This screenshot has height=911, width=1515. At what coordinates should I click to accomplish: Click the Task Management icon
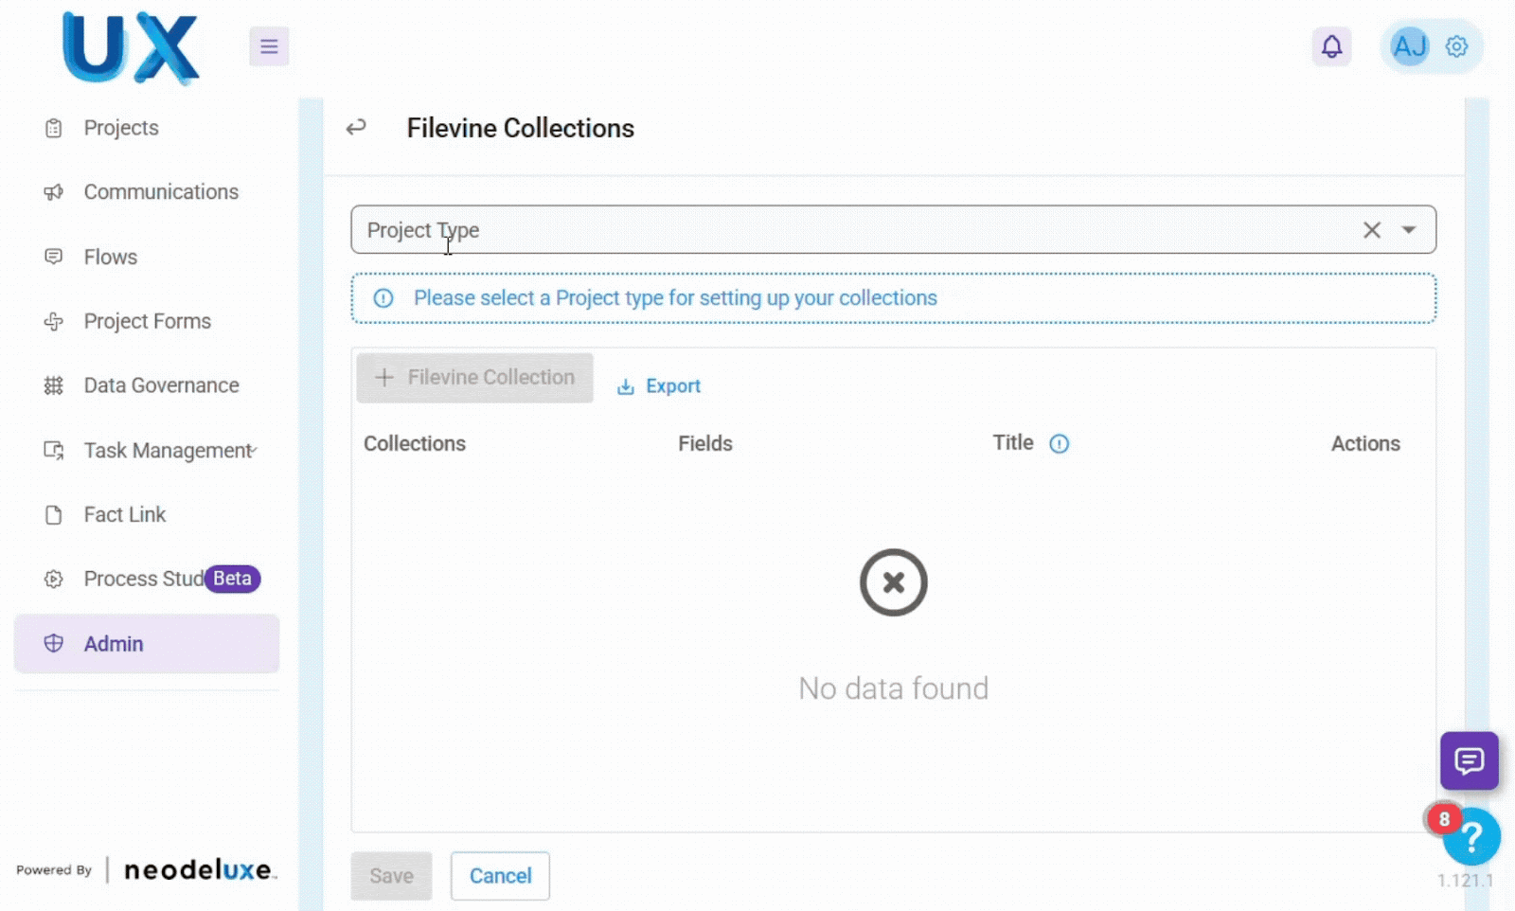tap(54, 451)
